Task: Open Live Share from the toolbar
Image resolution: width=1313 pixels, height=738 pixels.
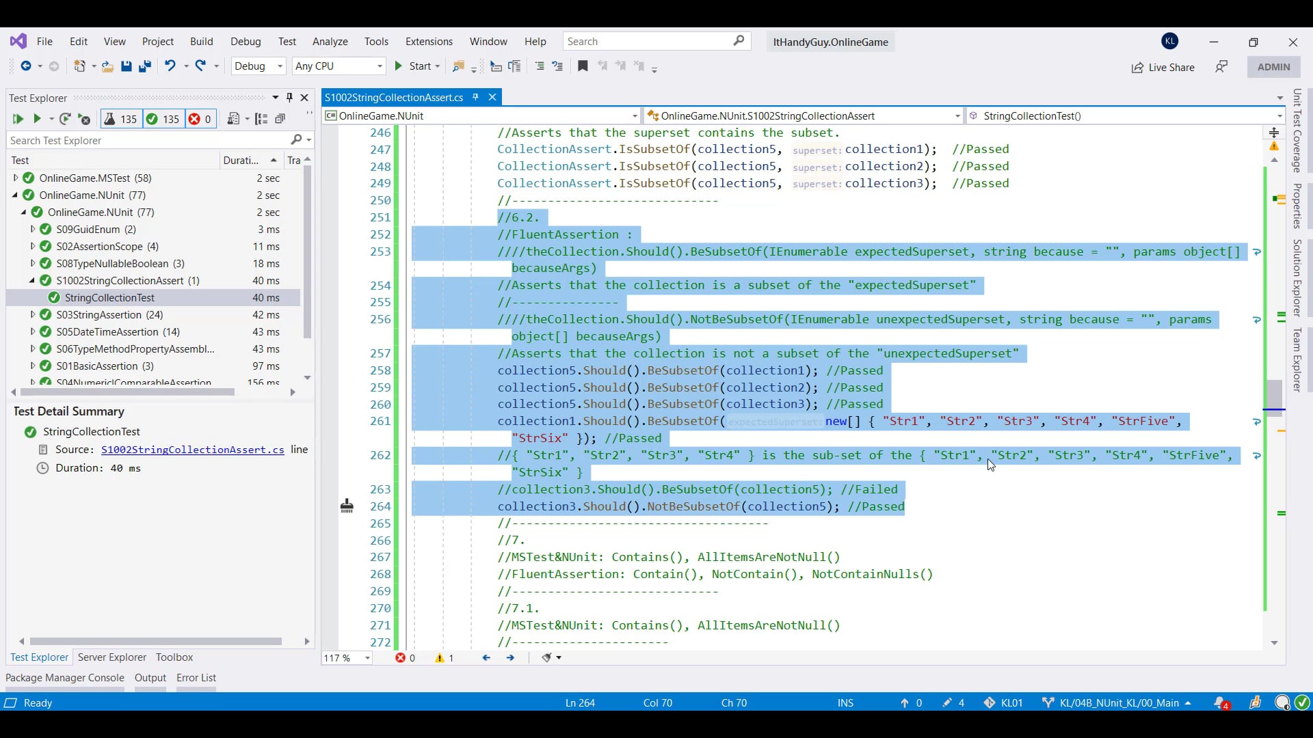Action: pos(1164,68)
